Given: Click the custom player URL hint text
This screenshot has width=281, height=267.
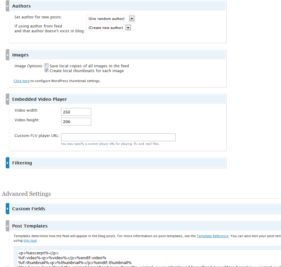Looking at the screenshot, I should 110,144.
